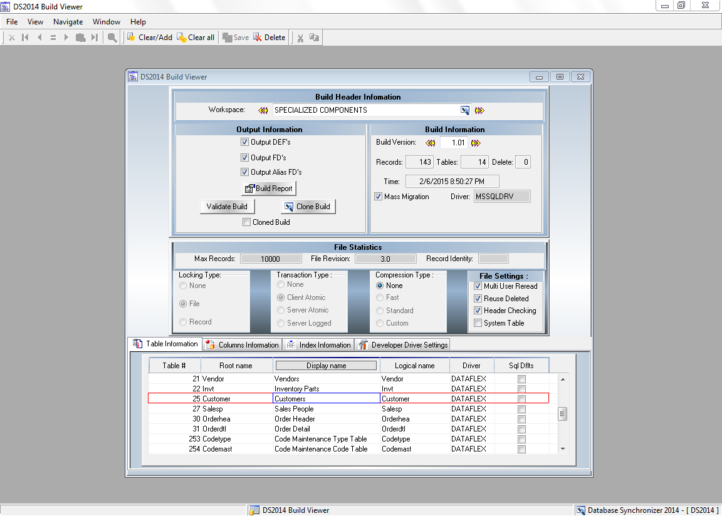Click the Clear all toolbar icon
Viewport: 722px width, 516px height.
point(182,38)
